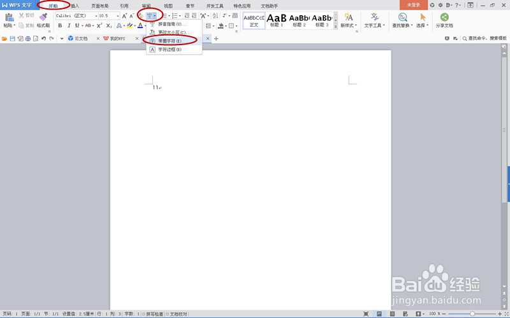Open the 新样式 new style button

pyautogui.click(x=349, y=20)
